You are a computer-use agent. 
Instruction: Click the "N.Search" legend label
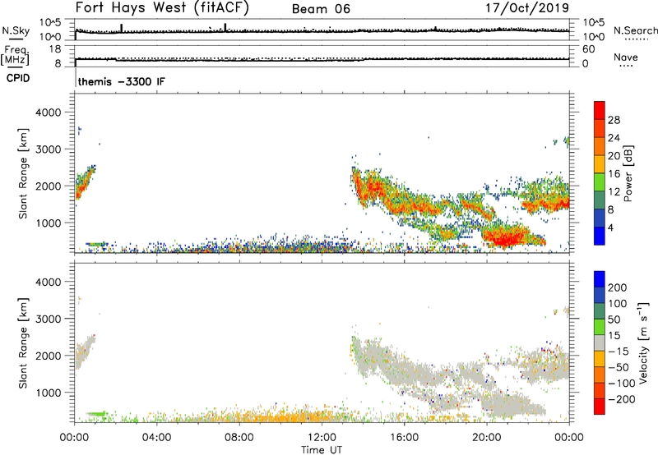coord(636,30)
